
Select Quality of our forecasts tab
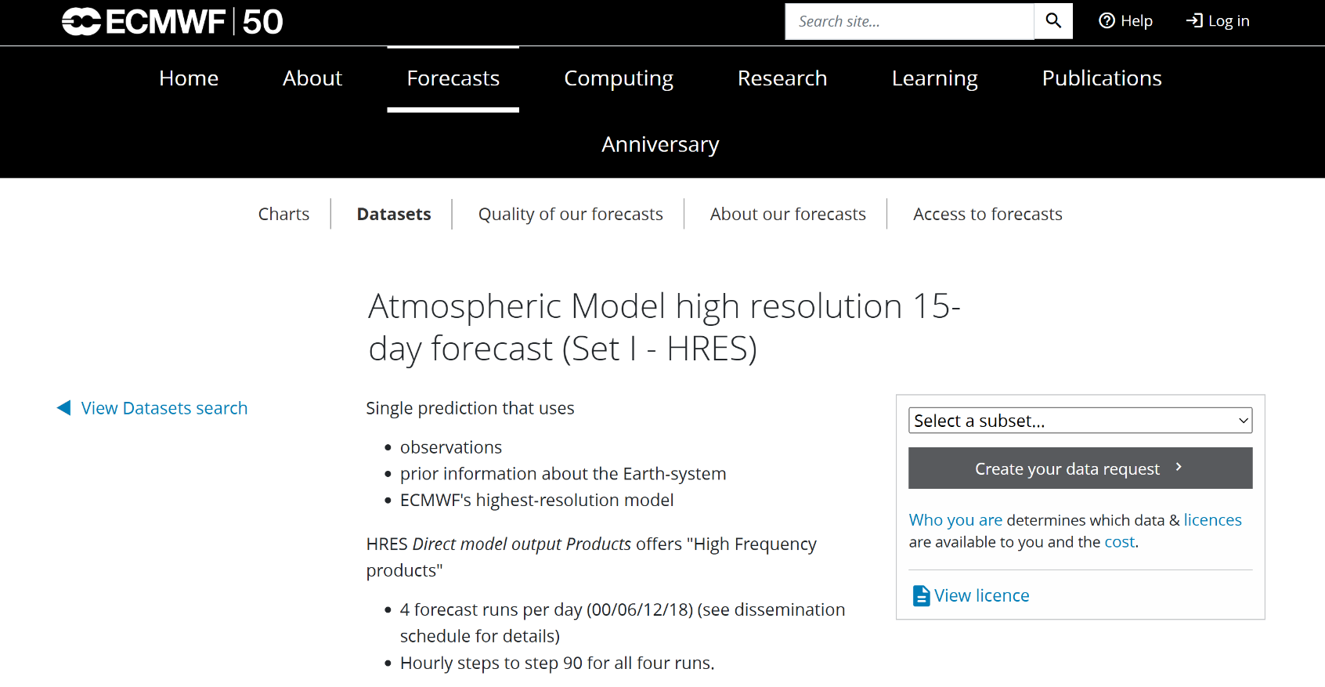point(570,215)
